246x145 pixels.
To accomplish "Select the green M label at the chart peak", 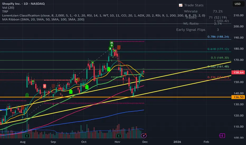I will (112, 43).
